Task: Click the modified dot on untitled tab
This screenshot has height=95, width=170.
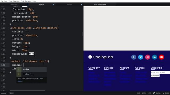Action: click(x=82, y=4)
